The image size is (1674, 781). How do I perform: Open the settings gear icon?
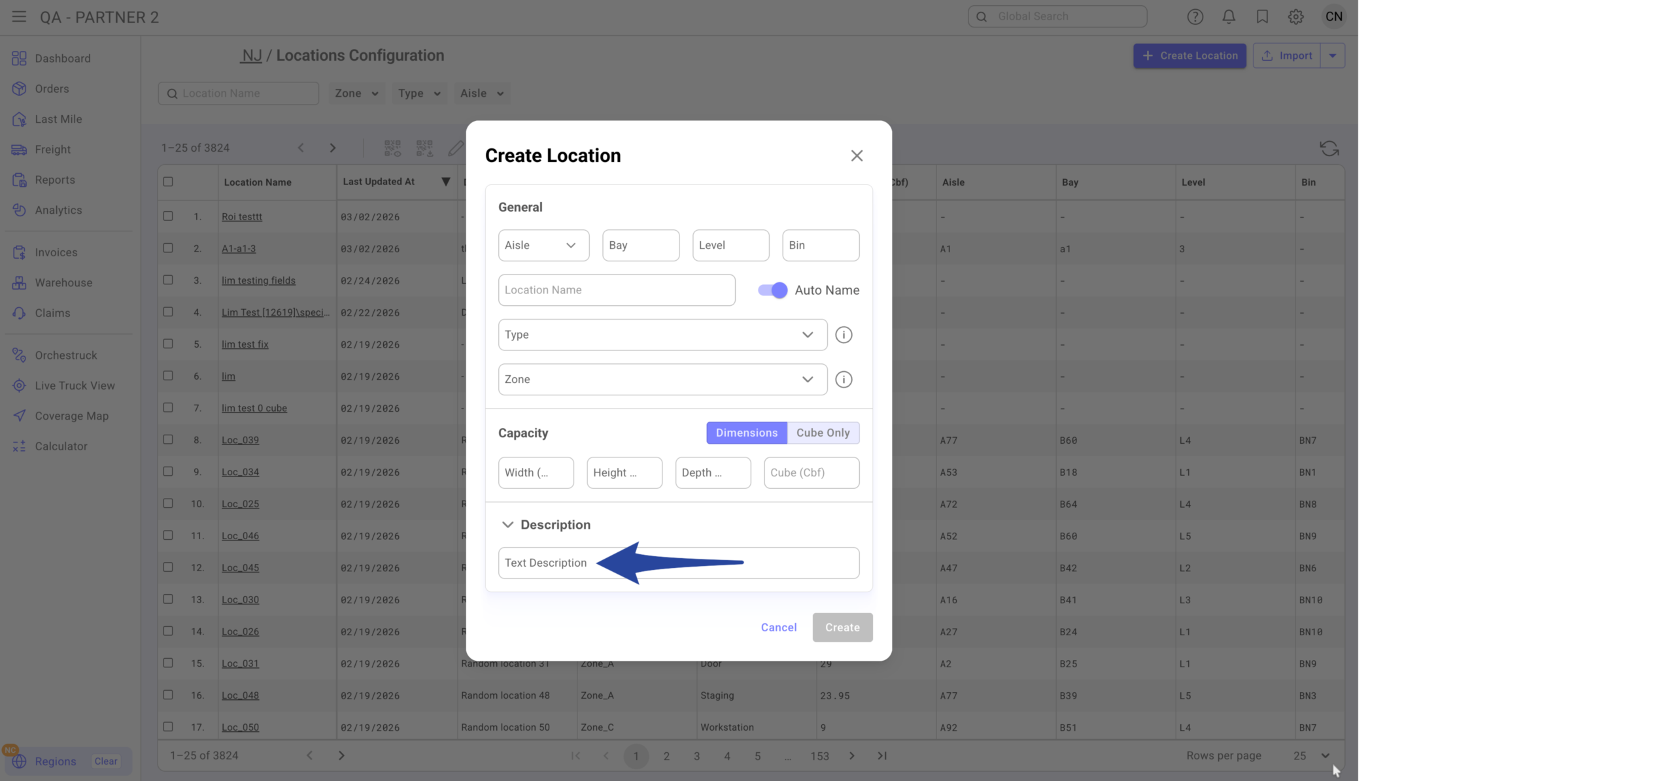point(1295,17)
